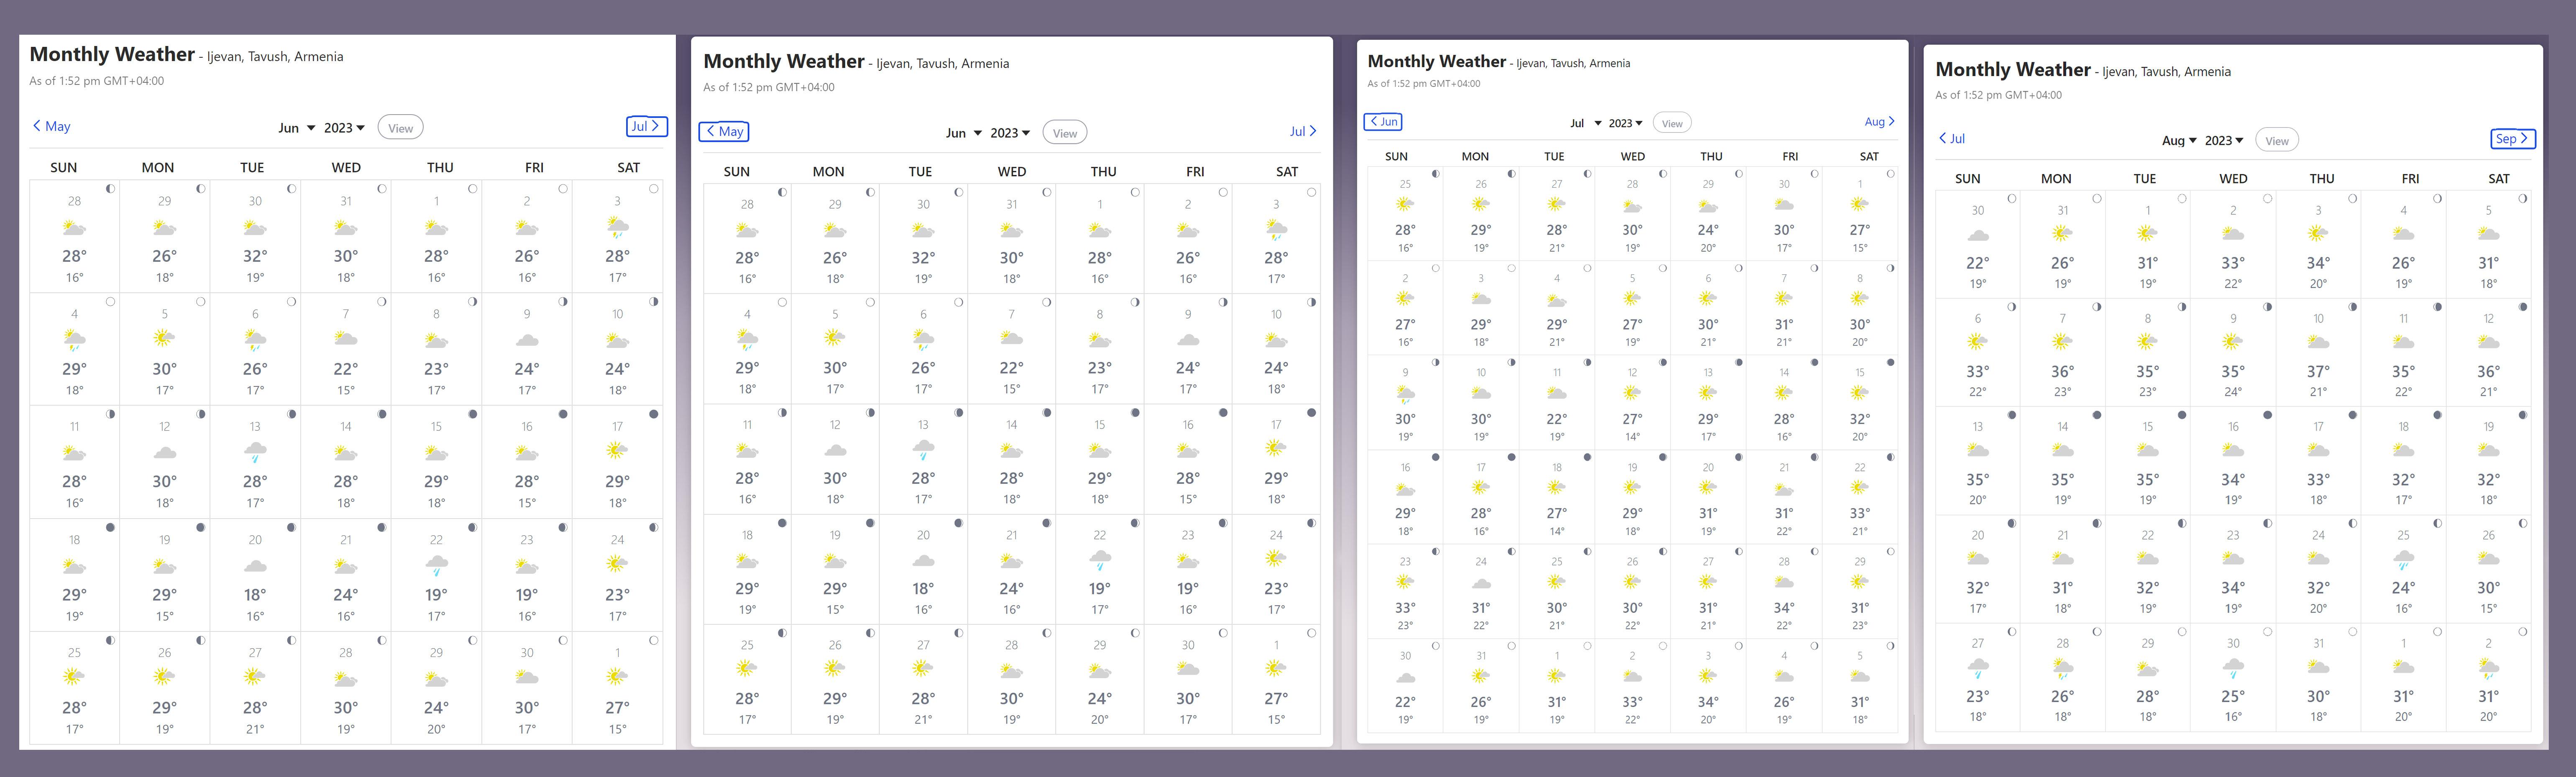Click the sunny icon on August 6 in August calendar
Screen dimensions: 2576x777
coord(1977,341)
